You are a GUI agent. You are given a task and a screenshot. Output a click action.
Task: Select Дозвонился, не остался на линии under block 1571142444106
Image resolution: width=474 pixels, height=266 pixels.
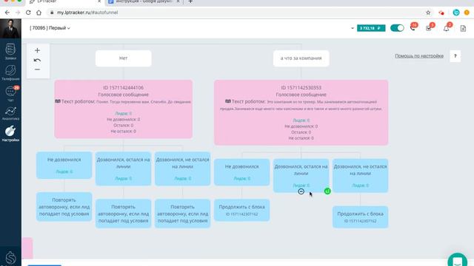pyautogui.click(x=183, y=168)
